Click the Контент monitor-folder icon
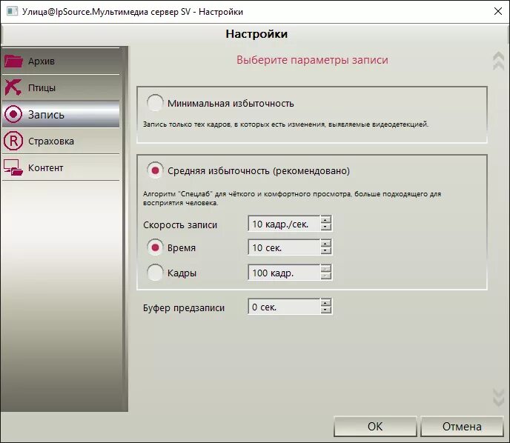Screen dimensions: 510x443 click(x=13, y=167)
